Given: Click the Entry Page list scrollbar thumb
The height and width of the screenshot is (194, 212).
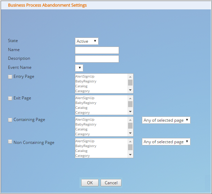Looking at the screenshot, I should point(130,82).
